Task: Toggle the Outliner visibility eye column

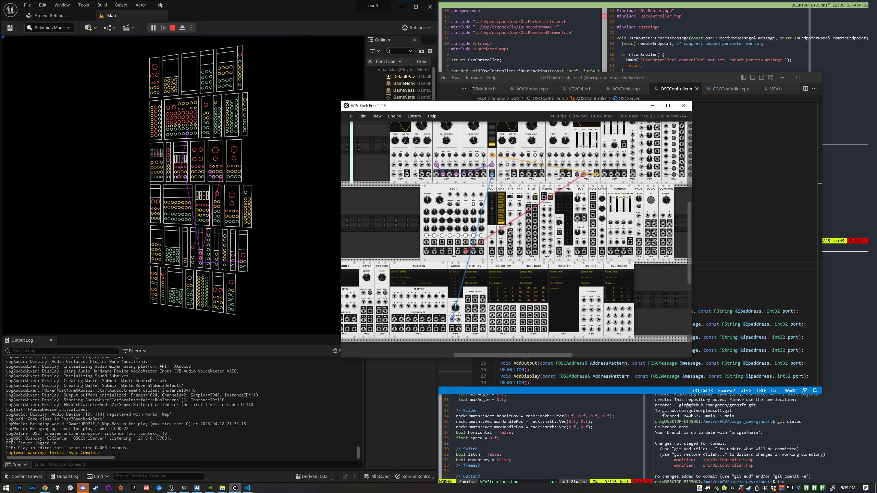Action: [x=370, y=62]
